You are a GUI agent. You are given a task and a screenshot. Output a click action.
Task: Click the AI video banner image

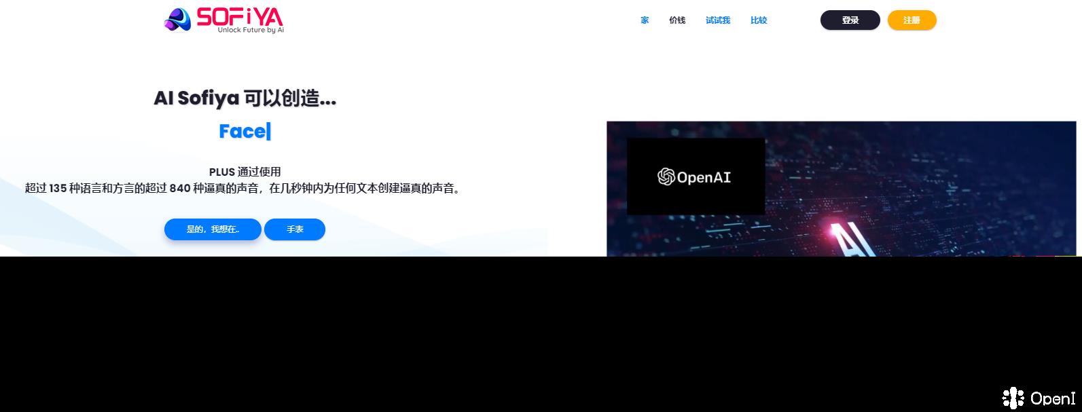pos(842,189)
